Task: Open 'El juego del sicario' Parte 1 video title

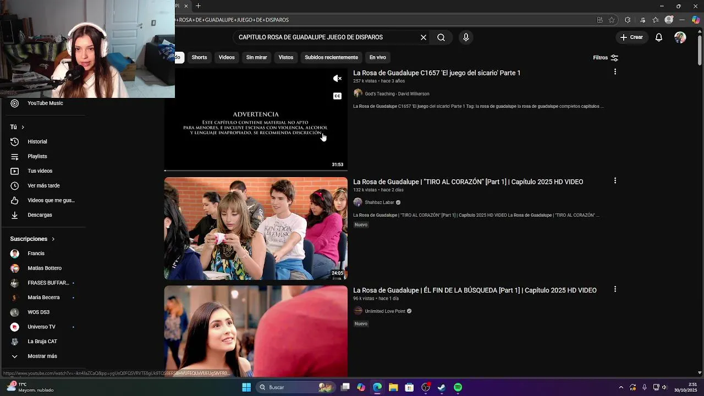Action: [x=437, y=73]
